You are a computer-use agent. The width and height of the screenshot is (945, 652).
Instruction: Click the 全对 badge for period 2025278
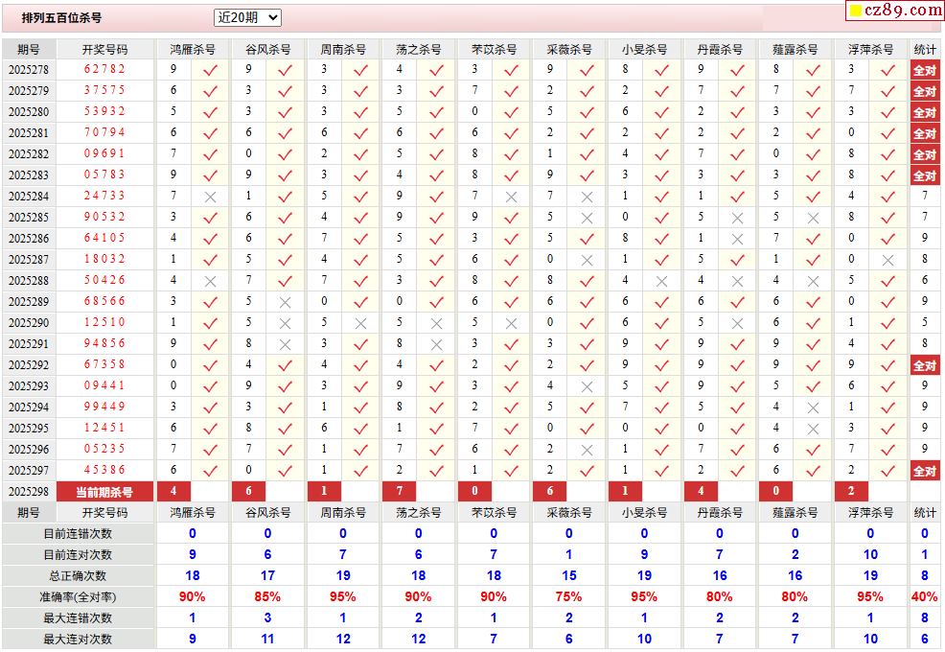(x=924, y=70)
